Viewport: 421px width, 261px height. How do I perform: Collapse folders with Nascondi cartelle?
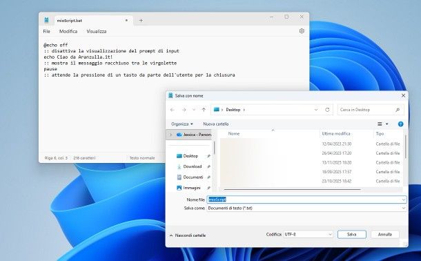click(x=188, y=235)
